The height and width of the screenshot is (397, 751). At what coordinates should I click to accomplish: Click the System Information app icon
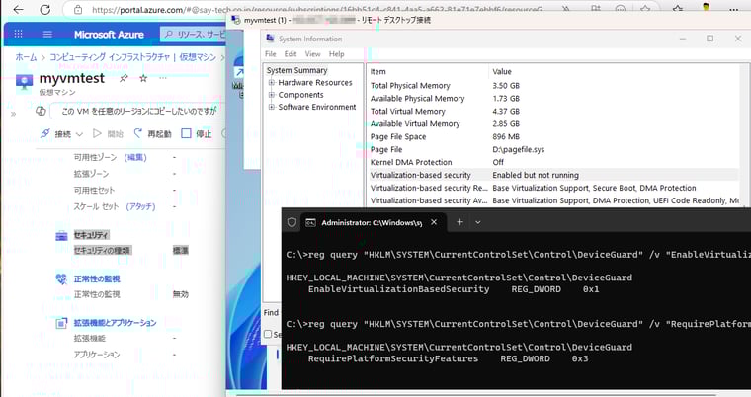tap(270, 39)
